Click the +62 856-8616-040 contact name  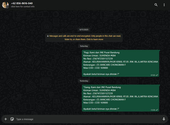pyautogui.click(x=22, y=3)
